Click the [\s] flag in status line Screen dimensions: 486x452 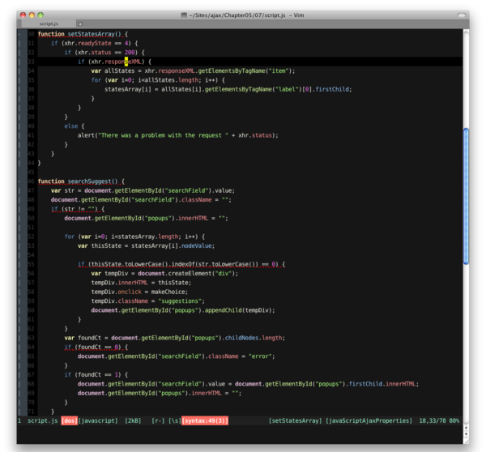coord(174,420)
